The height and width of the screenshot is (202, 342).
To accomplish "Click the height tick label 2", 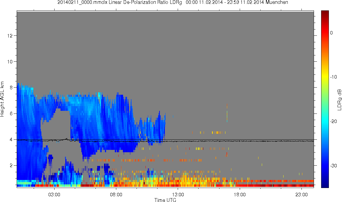I will pyautogui.click(x=11, y=166).
